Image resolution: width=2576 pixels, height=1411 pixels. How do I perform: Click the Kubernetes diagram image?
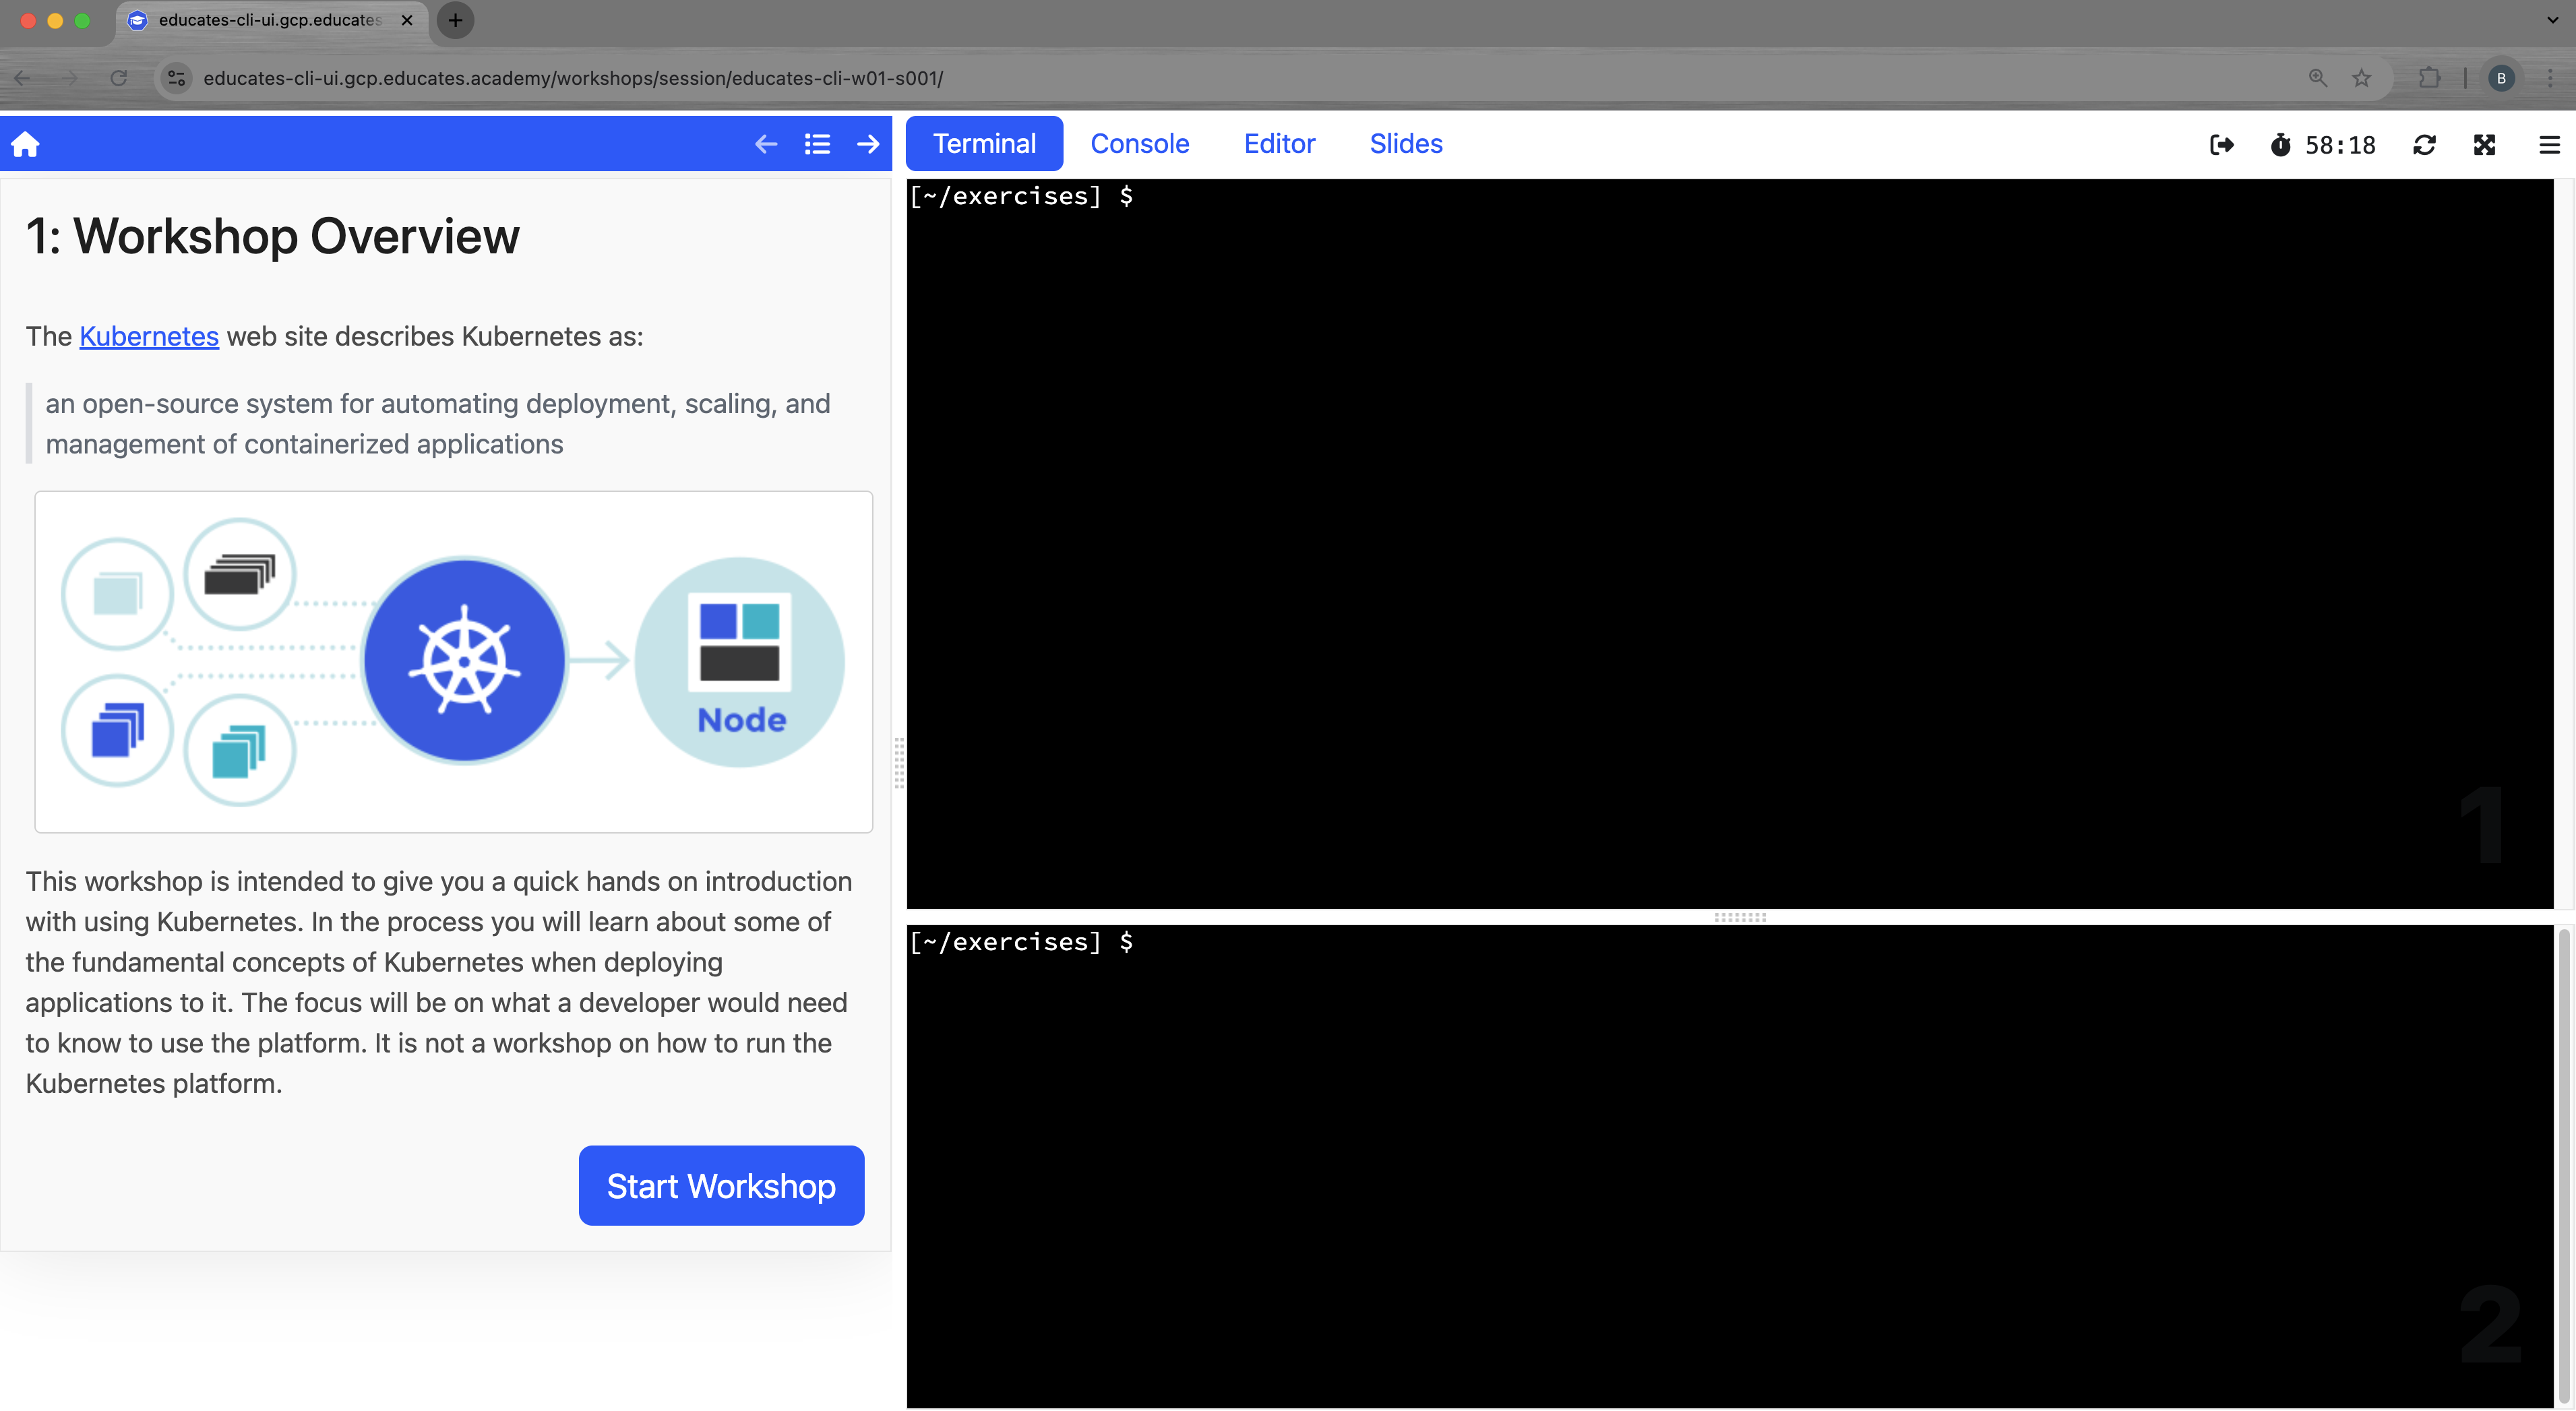(454, 662)
